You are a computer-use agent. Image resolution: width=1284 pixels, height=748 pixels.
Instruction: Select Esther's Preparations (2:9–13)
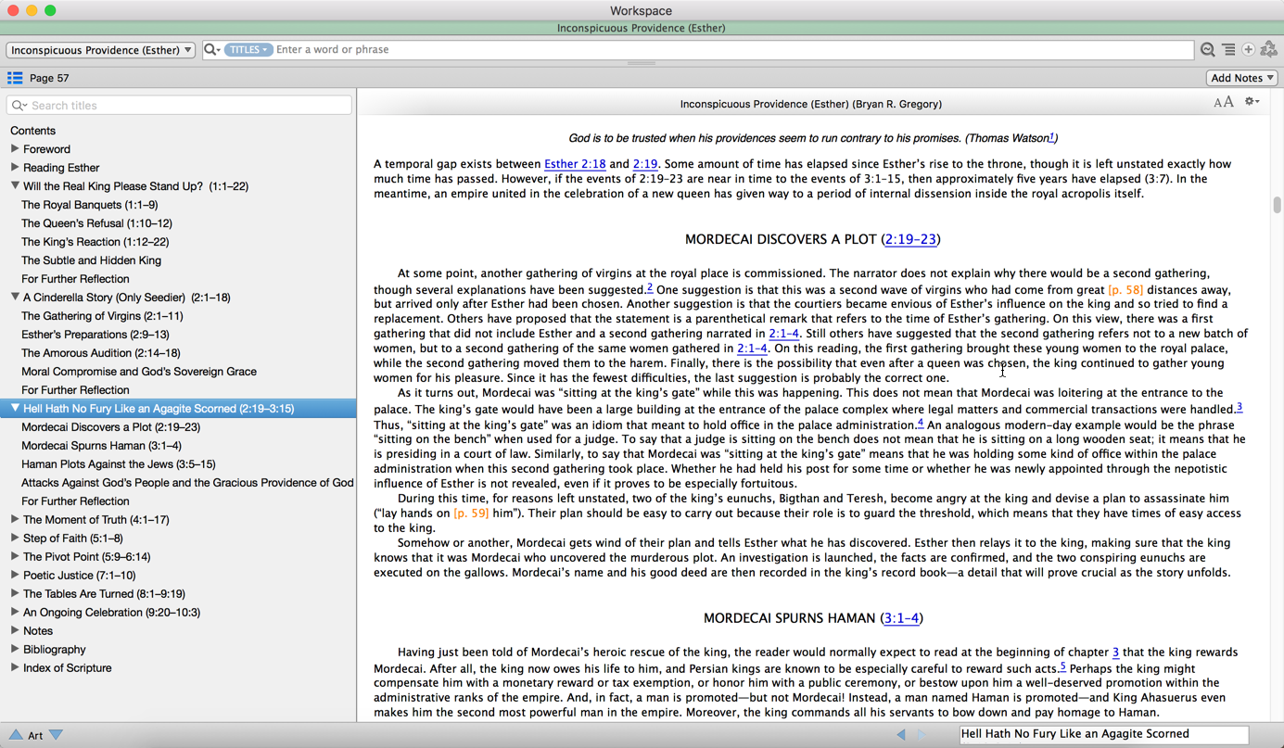point(95,335)
